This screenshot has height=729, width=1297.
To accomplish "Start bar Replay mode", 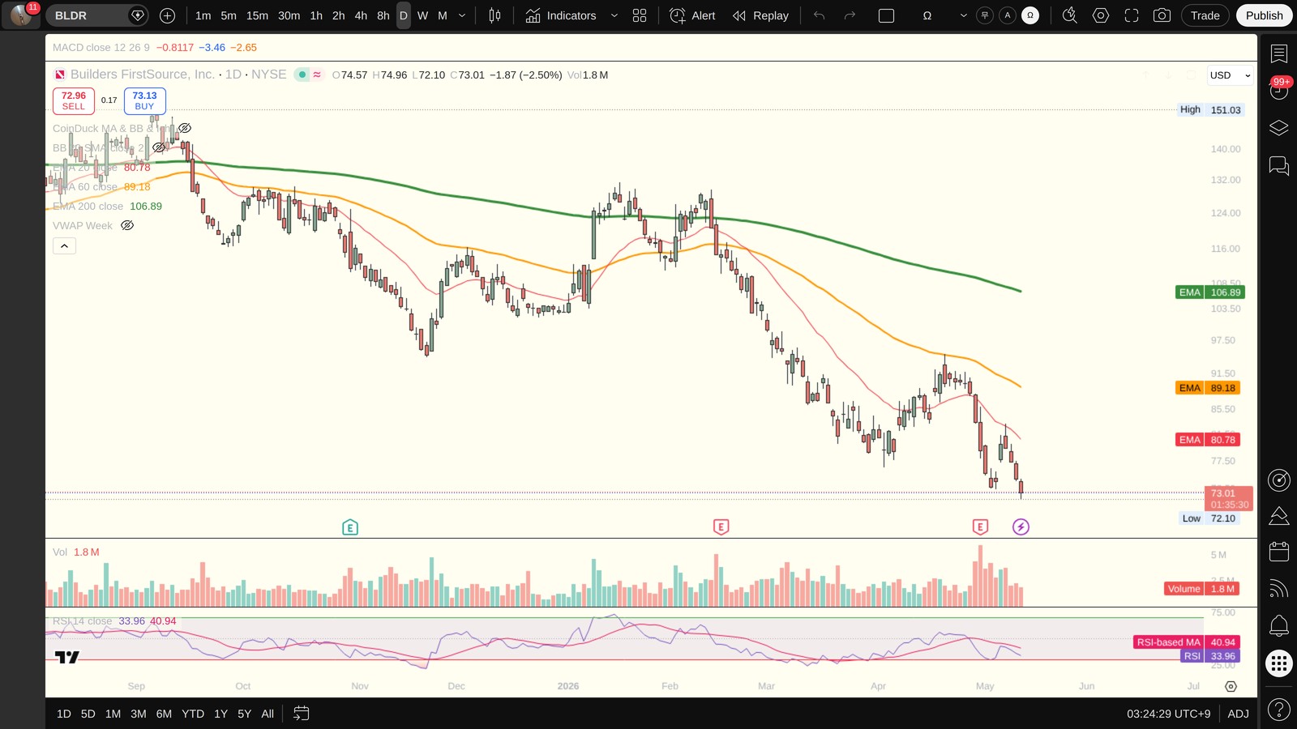I will point(760,15).
